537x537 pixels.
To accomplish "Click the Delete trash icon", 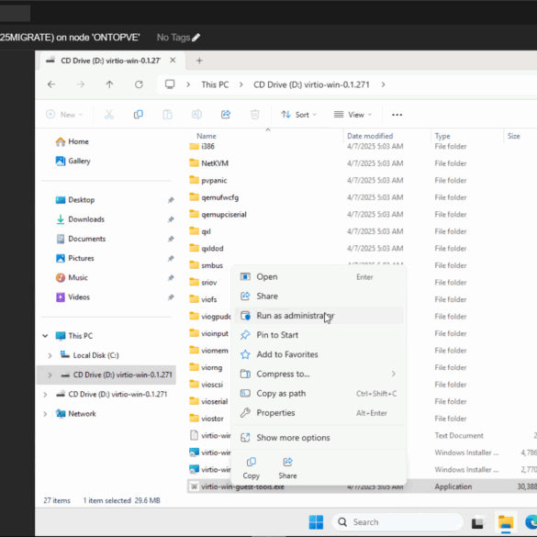I will 255,115.
